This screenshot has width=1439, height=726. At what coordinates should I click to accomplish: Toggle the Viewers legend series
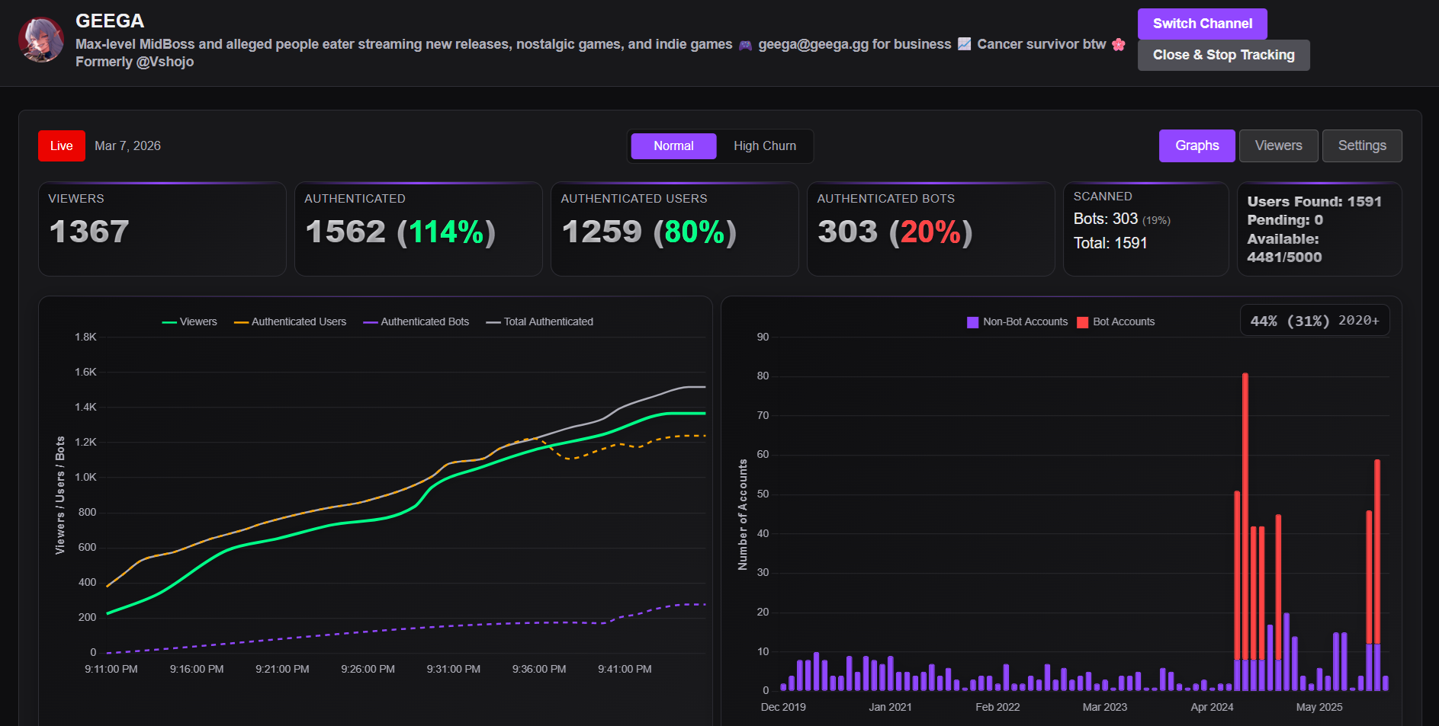coord(190,321)
